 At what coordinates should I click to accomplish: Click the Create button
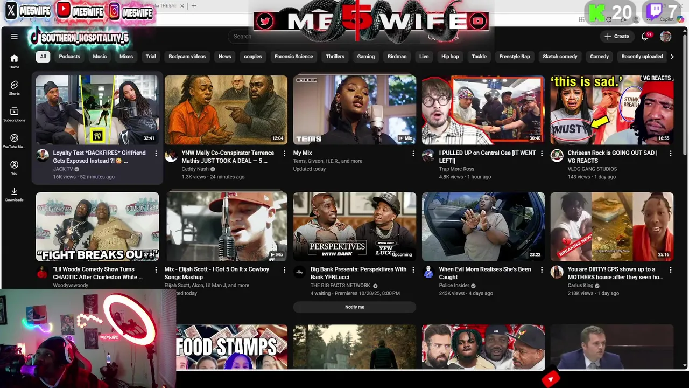click(x=616, y=37)
